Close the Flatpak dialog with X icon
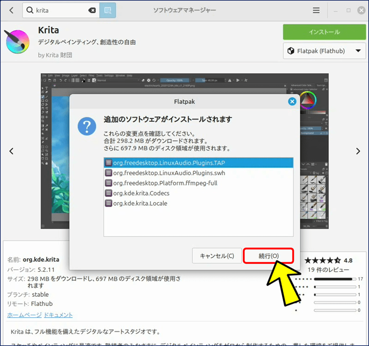The height and width of the screenshot is (346, 369). coord(292,101)
